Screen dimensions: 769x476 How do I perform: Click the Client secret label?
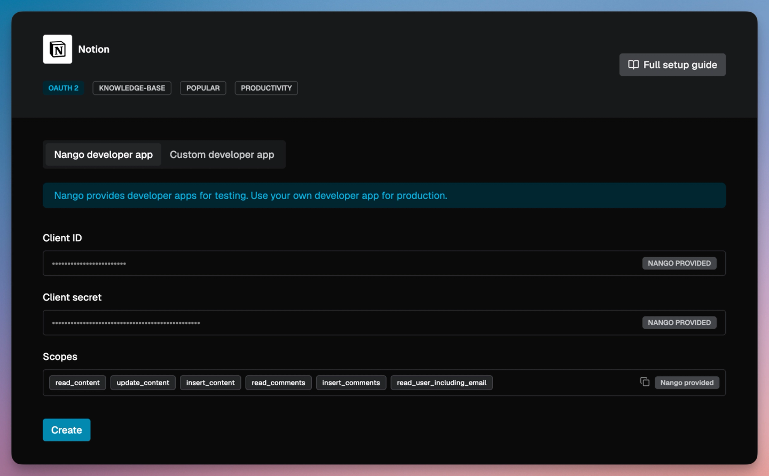[x=72, y=297]
